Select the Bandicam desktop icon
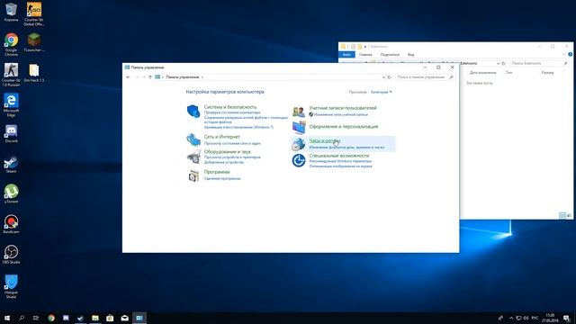The height and width of the screenshot is (324, 576). click(11, 224)
